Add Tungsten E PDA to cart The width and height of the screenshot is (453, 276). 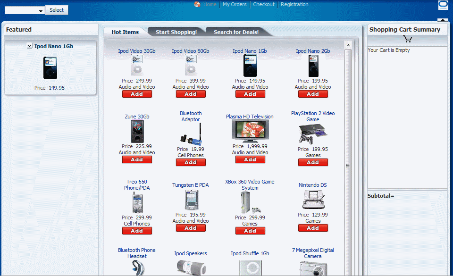tap(191, 228)
